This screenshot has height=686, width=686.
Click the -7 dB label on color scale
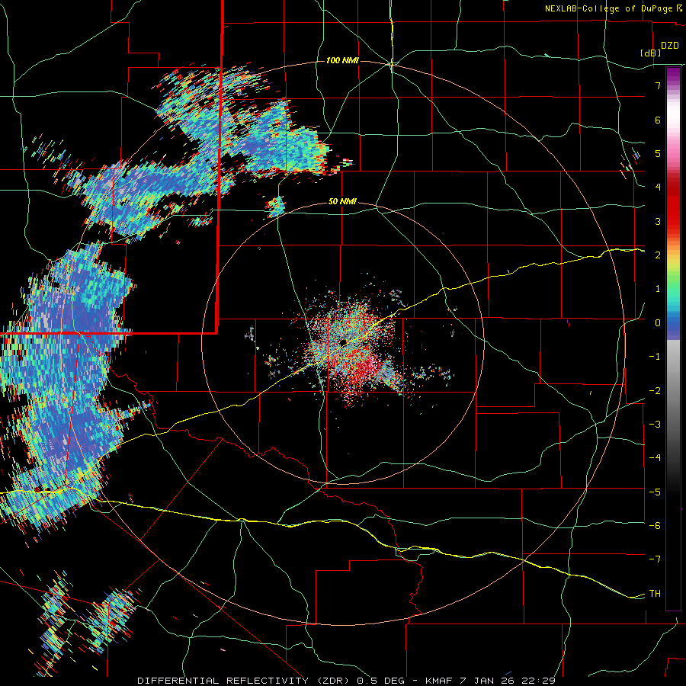tap(655, 559)
